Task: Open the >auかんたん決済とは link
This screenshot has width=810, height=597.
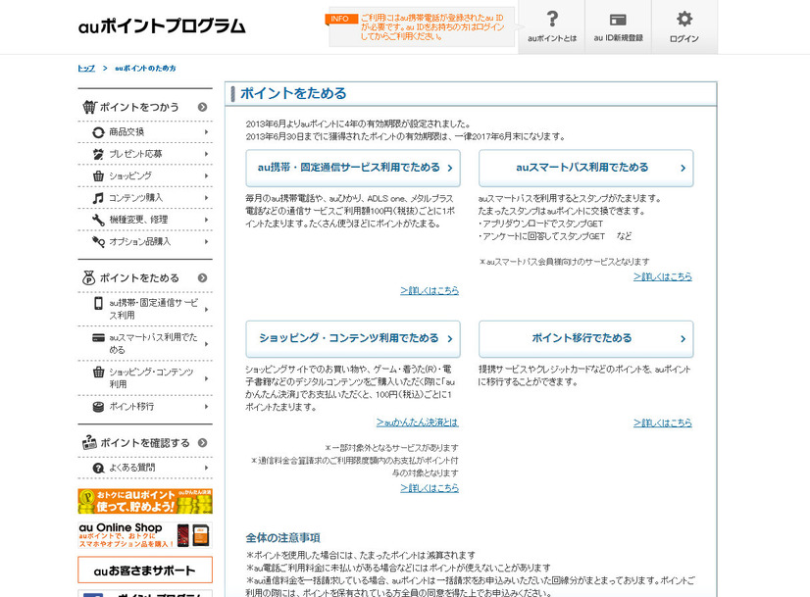Action: point(418,423)
